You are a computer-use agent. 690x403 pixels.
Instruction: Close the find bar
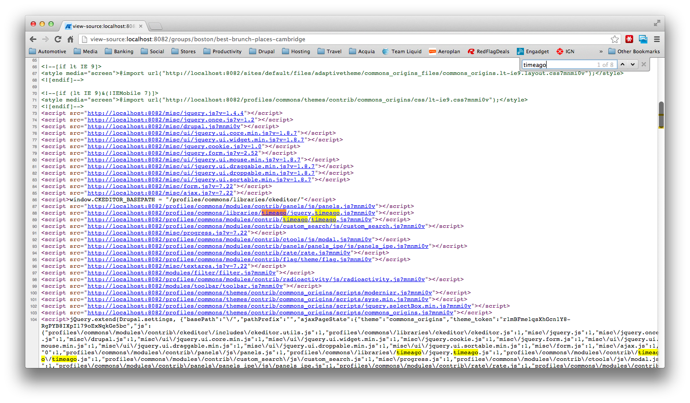point(644,64)
